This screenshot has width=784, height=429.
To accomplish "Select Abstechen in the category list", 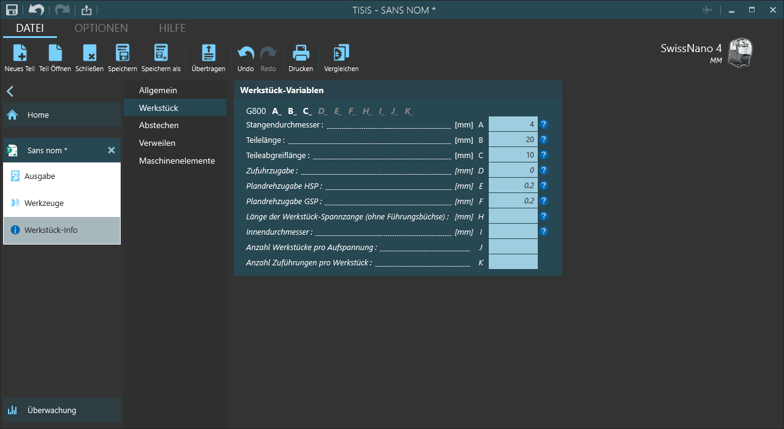I will coord(159,125).
